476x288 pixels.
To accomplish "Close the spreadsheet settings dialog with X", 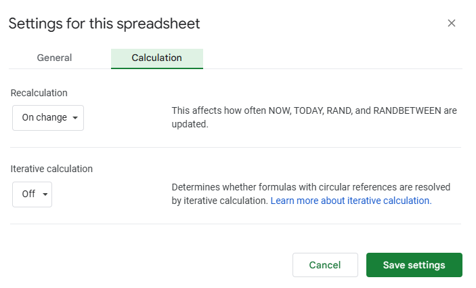I will [x=452, y=23].
